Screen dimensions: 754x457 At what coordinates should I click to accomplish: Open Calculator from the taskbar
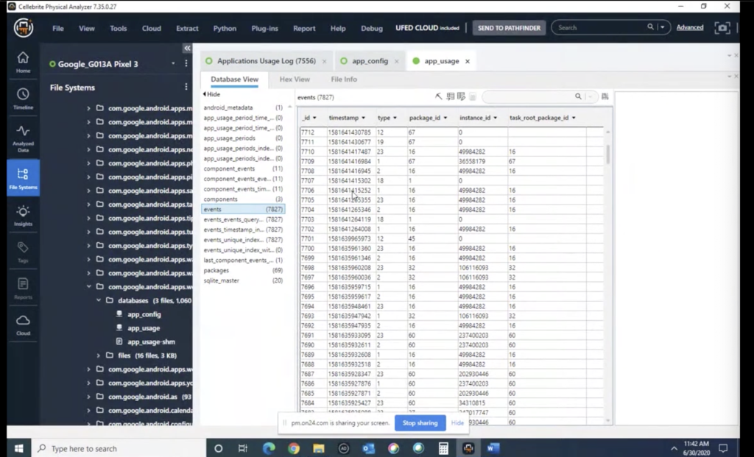443,448
